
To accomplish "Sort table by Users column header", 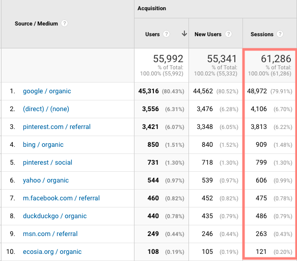I will tap(152, 34).
